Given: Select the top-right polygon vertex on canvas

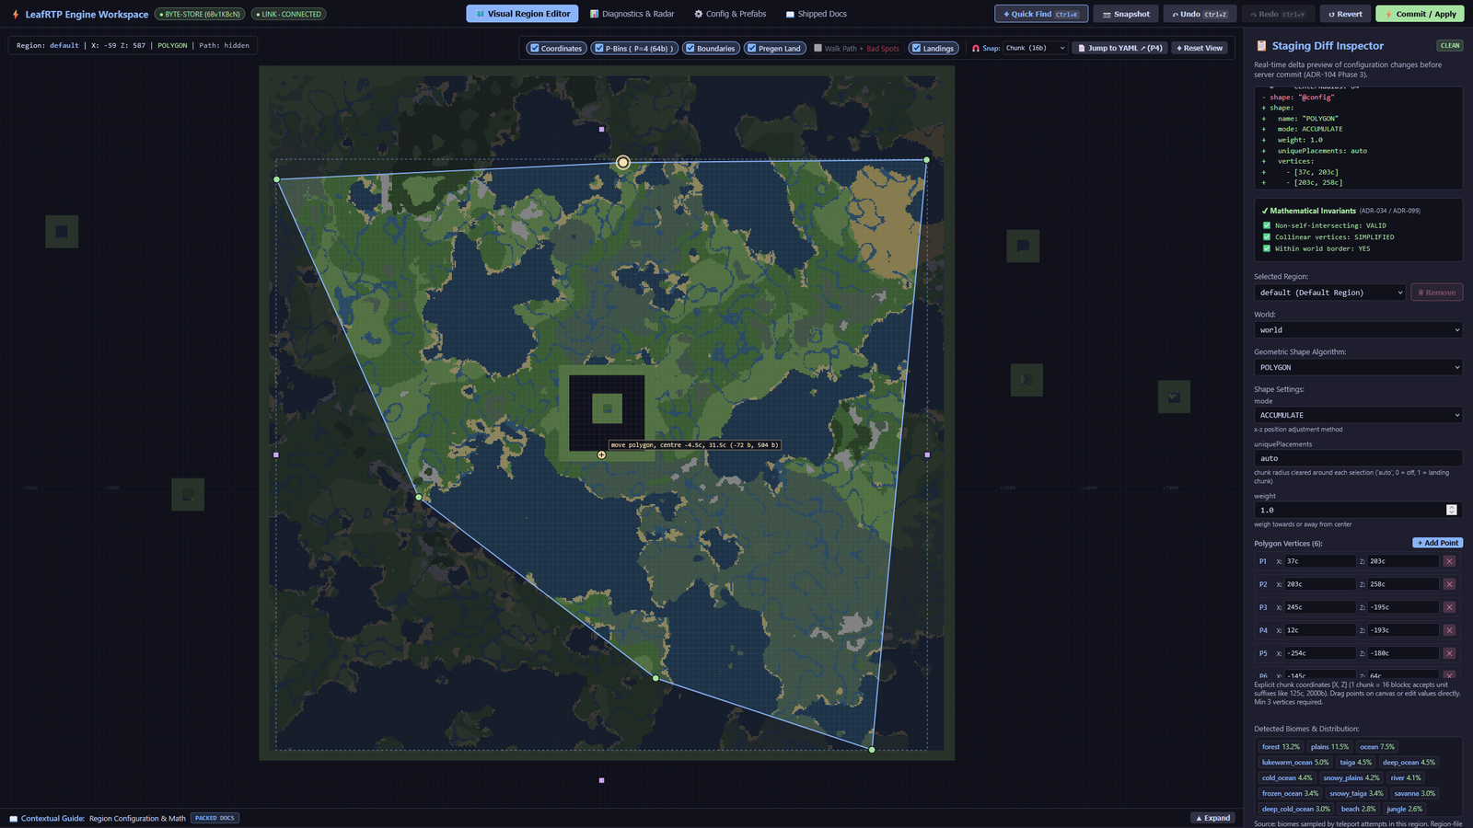Looking at the screenshot, I should tap(926, 160).
